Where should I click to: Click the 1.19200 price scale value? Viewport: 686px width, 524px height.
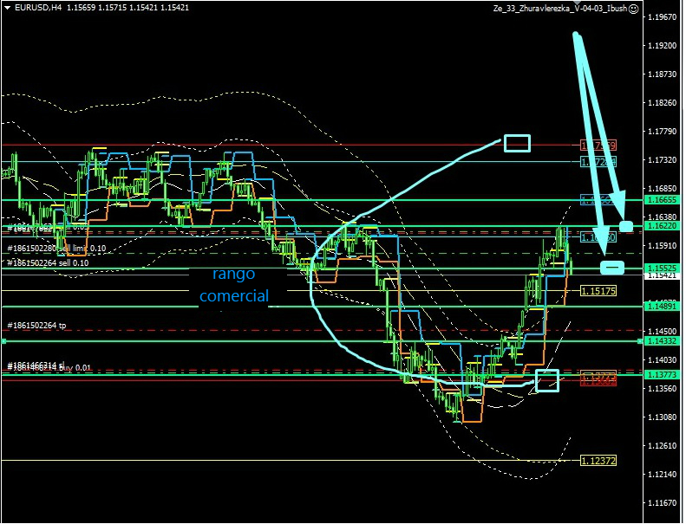(x=662, y=45)
